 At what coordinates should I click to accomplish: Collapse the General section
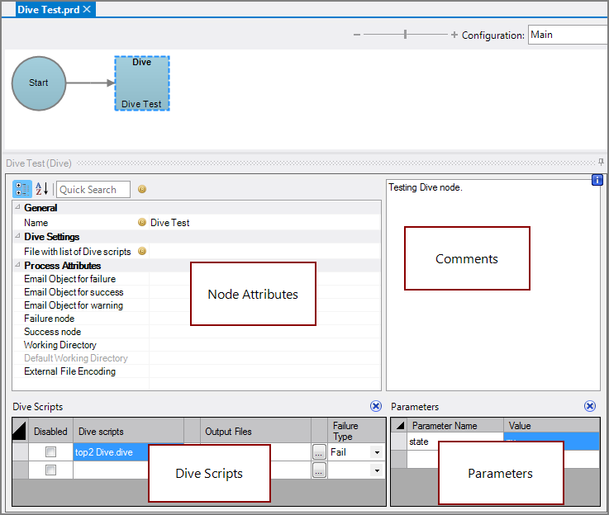click(x=17, y=207)
